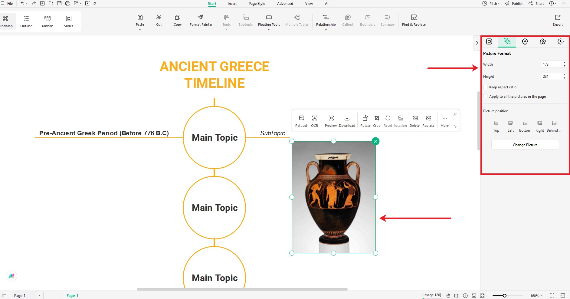Run OCR on the picture
The width and height of the screenshot is (570, 299).
[x=315, y=121]
